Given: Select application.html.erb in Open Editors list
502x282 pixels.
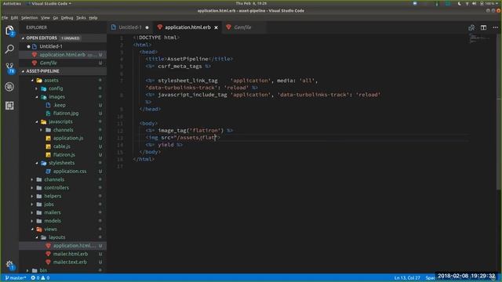Looking at the screenshot, I should point(63,55).
